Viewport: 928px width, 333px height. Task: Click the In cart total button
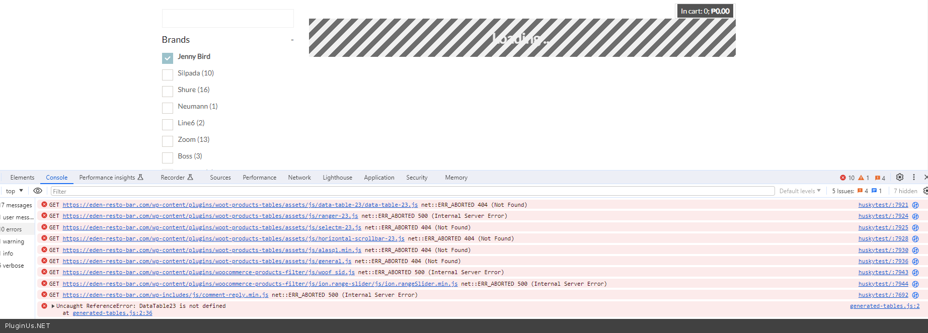point(705,11)
